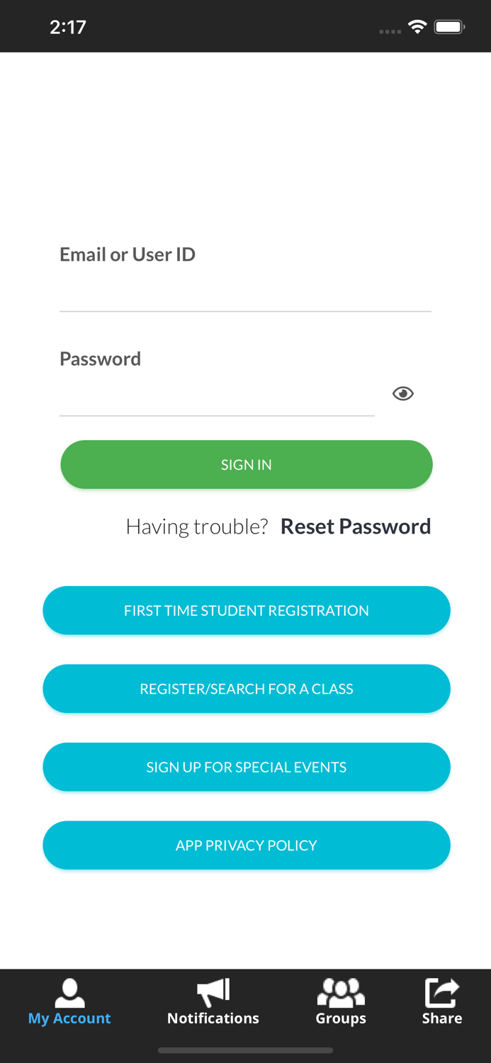Viewport: 491px width, 1063px height.
Task: Open the Share tab label
Action: click(441, 1018)
